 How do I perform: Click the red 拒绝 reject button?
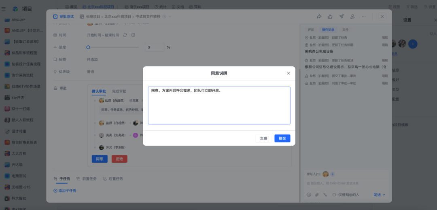(x=119, y=159)
